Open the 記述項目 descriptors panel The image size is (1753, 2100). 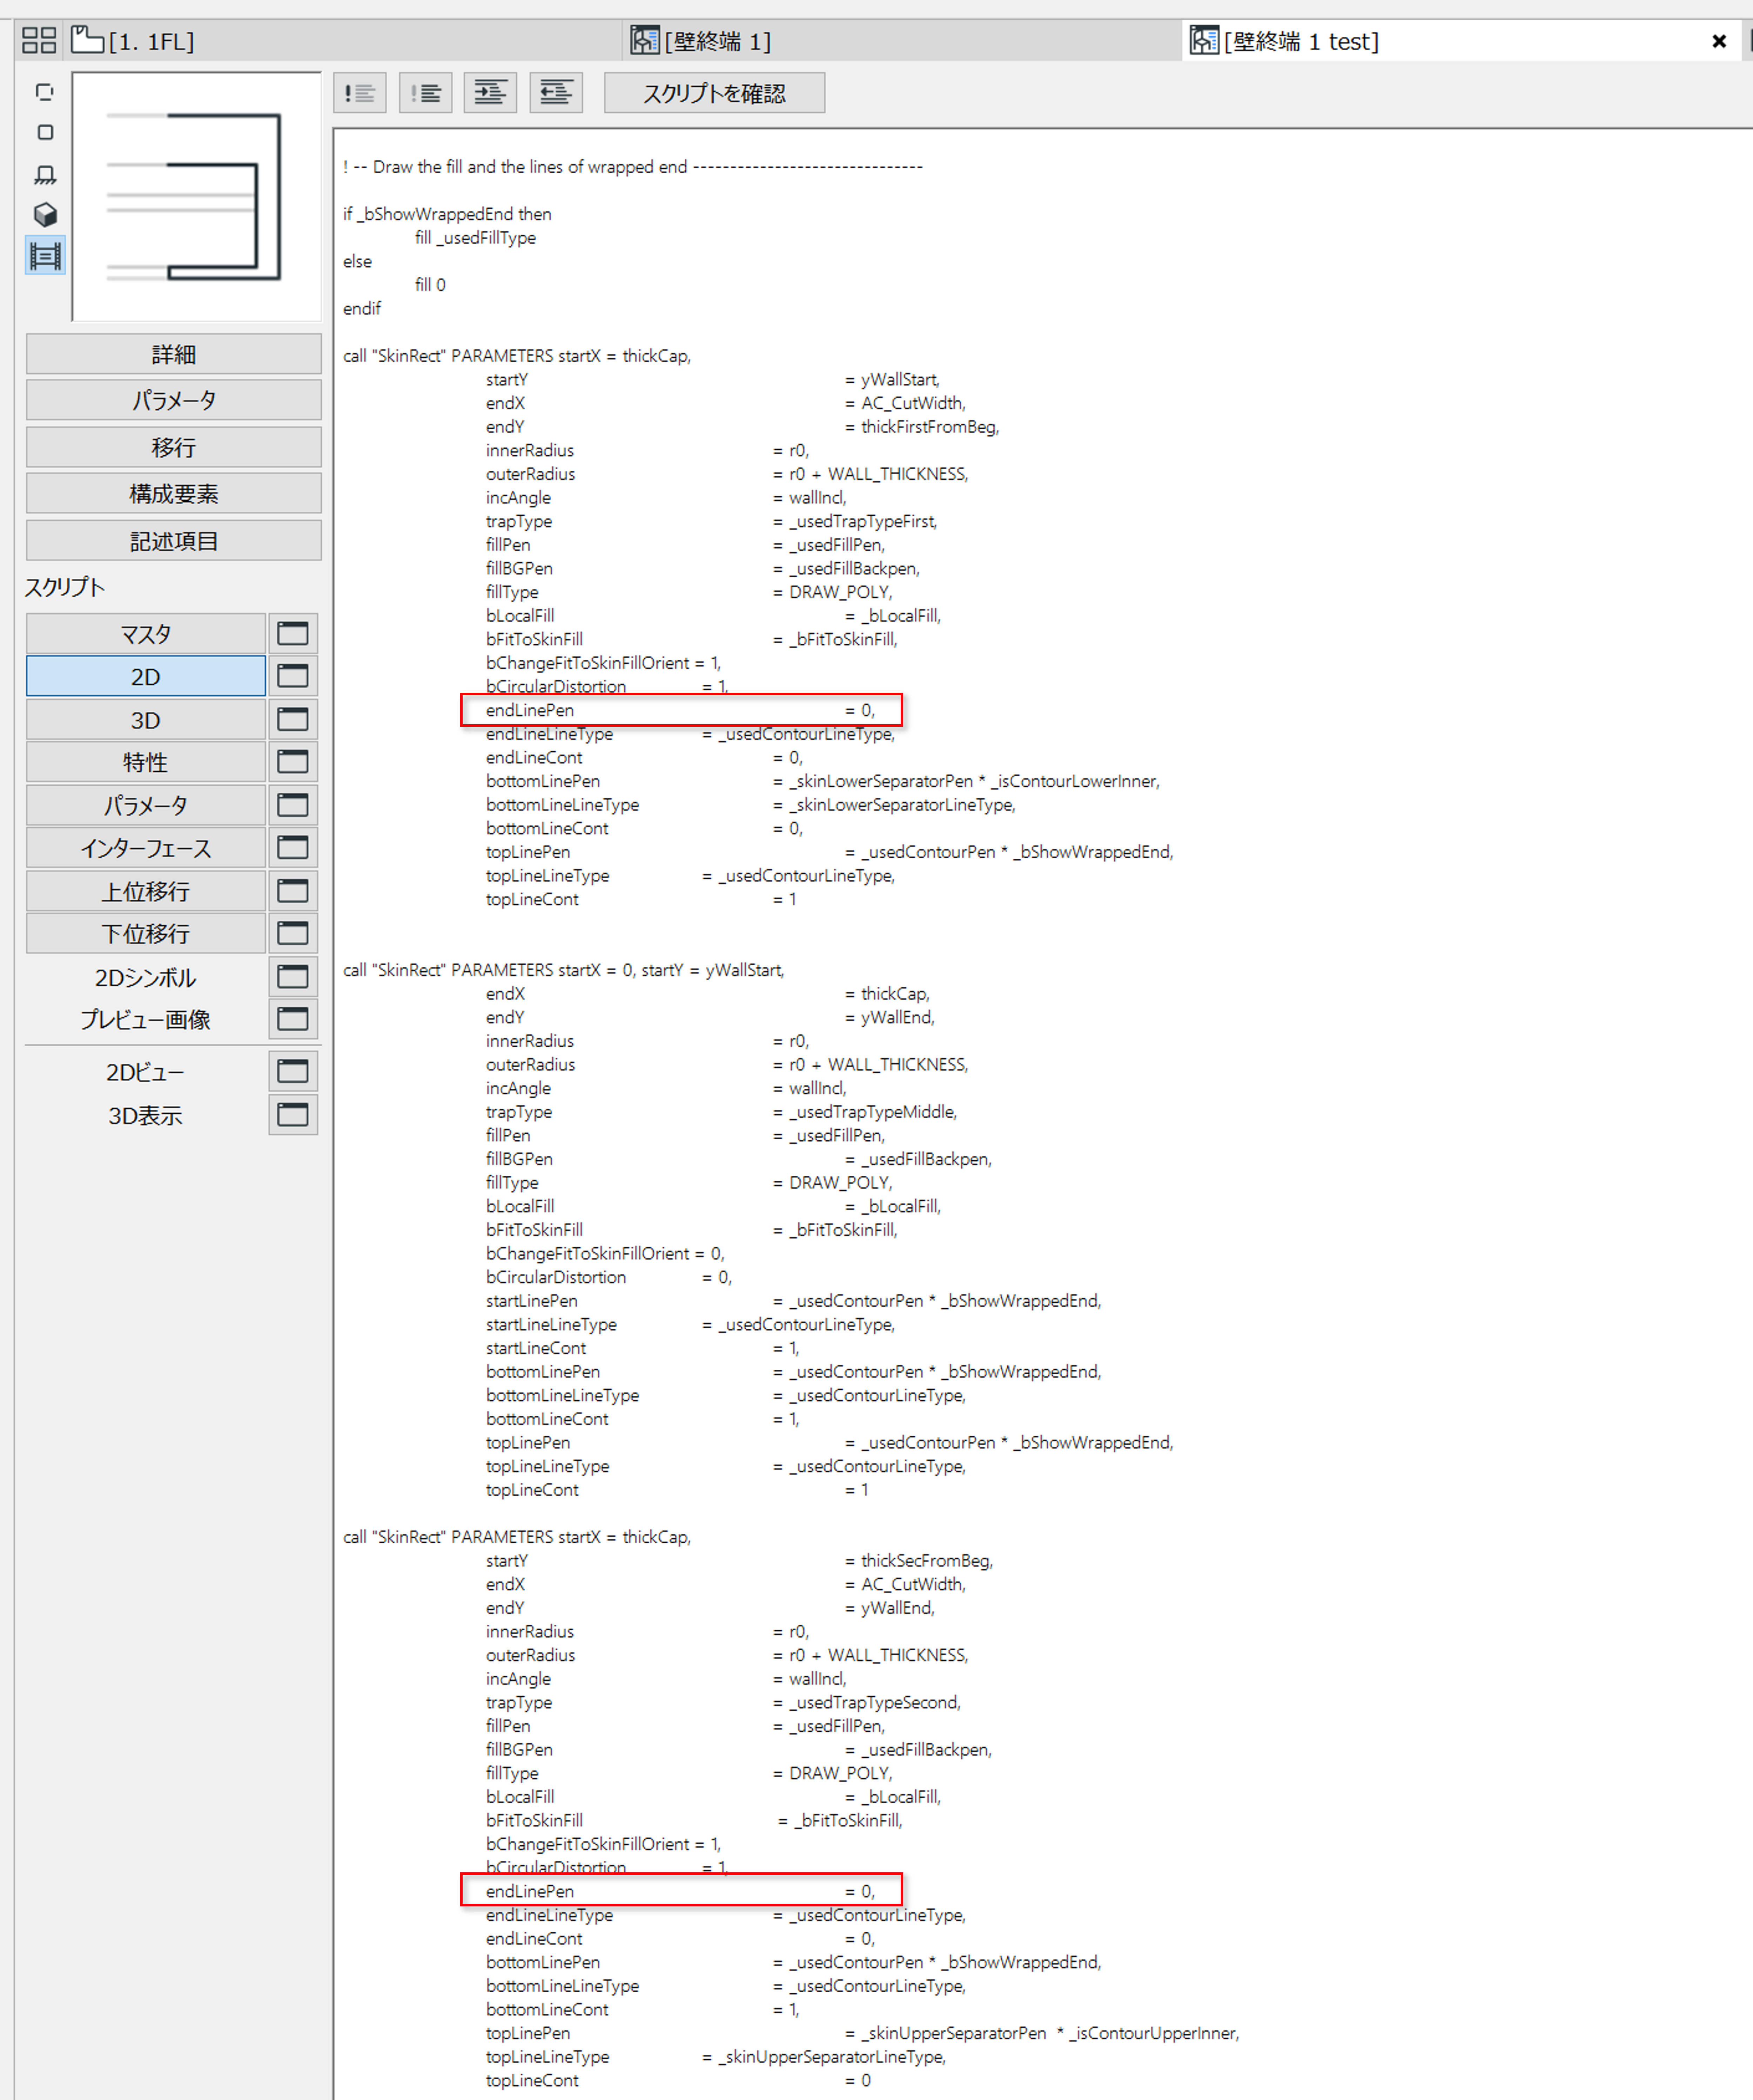(174, 541)
